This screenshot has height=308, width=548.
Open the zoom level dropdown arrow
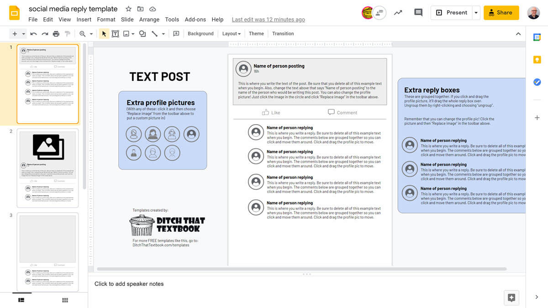(91, 34)
